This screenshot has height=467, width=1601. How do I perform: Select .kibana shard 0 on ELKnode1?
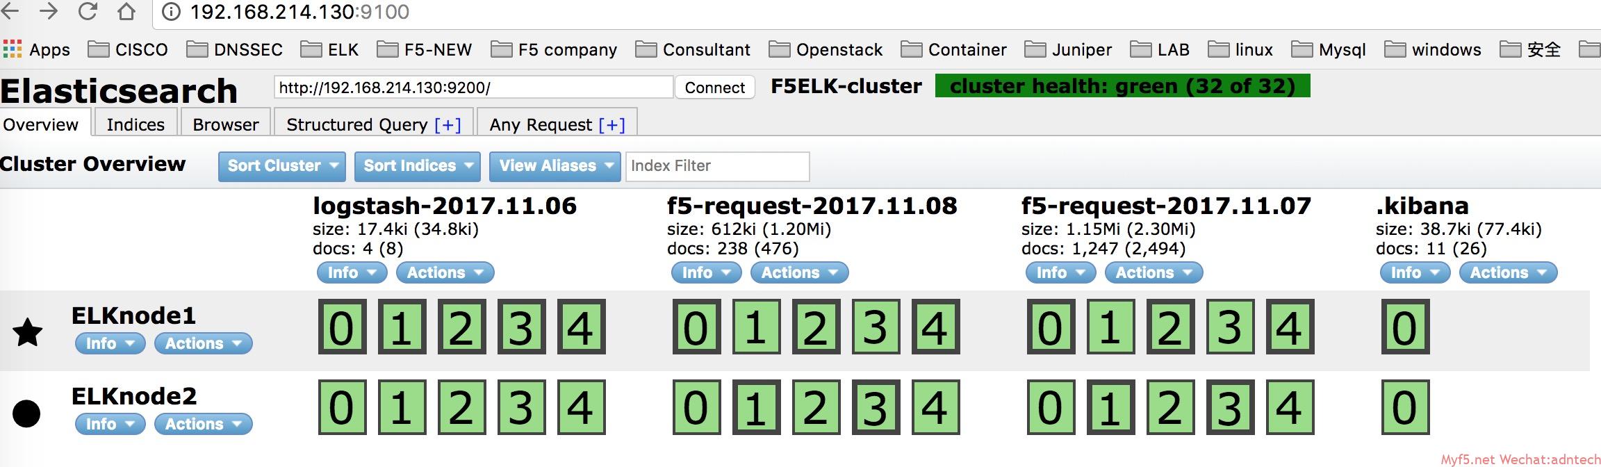click(x=1405, y=327)
